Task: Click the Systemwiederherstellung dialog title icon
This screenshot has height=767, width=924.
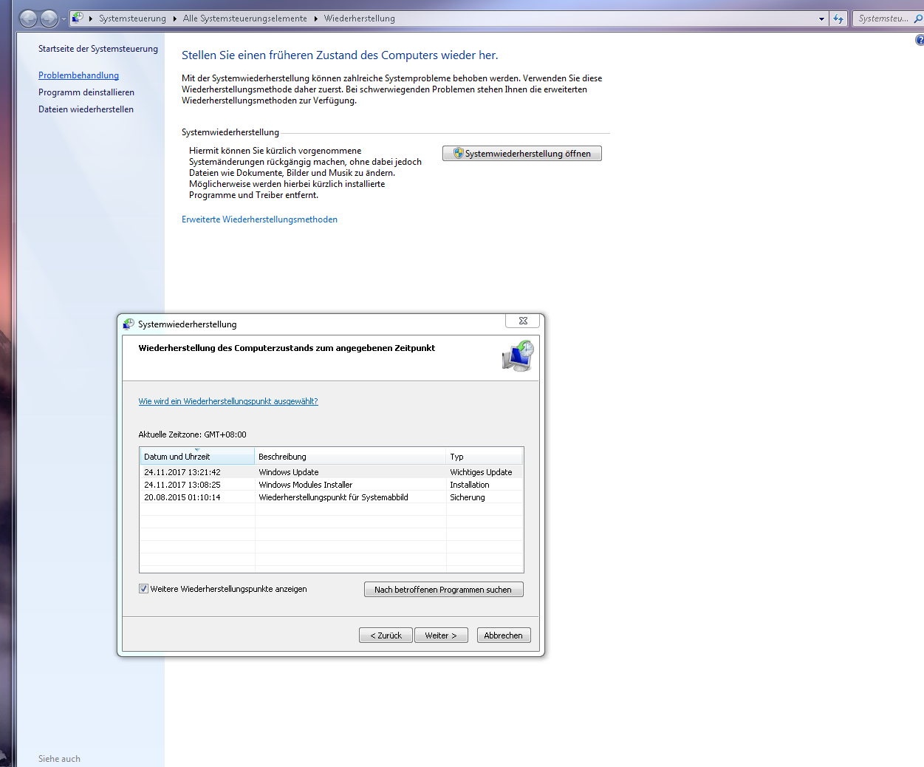Action: click(x=129, y=324)
